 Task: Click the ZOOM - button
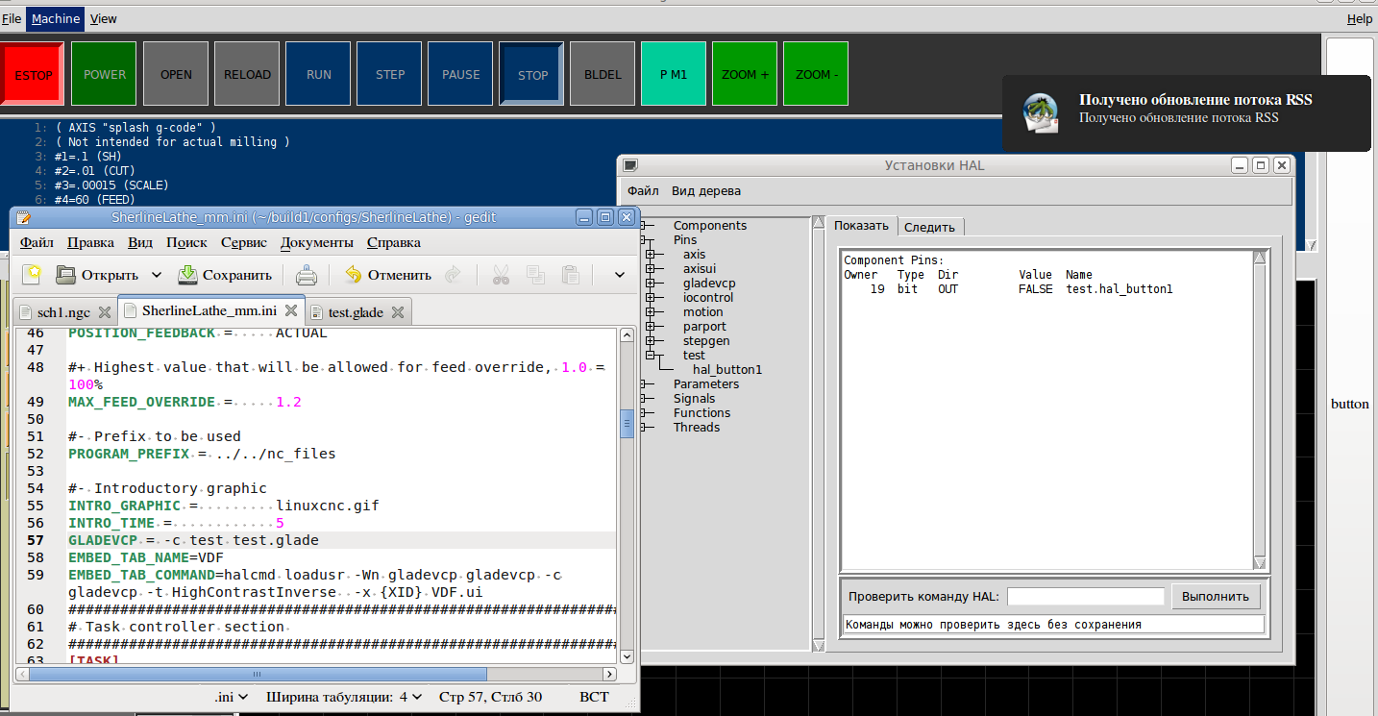coord(816,74)
